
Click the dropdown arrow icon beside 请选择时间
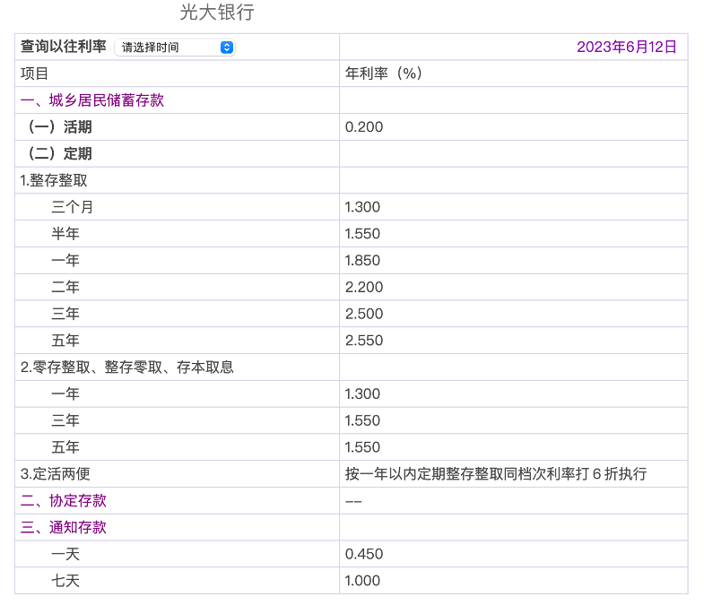(x=226, y=48)
